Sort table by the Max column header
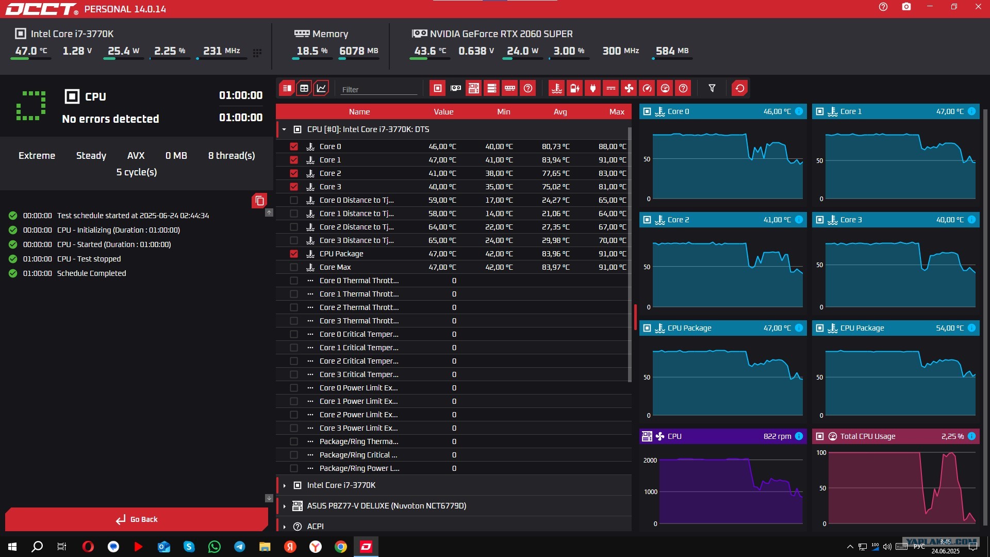This screenshot has width=990, height=557. click(617, 112)
